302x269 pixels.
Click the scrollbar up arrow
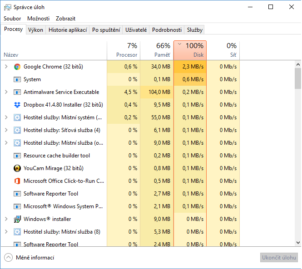pos(298,65)
